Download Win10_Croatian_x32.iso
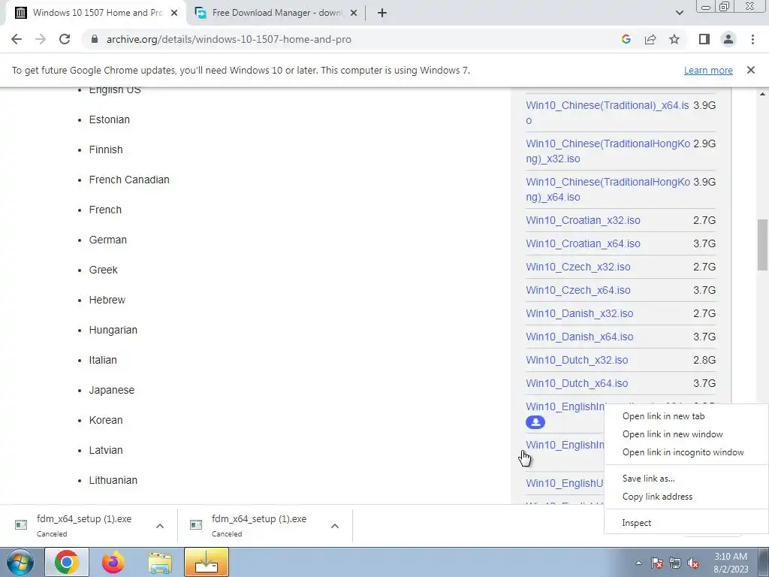The width and height of the screenshot is (769, 577). [583, 220]
